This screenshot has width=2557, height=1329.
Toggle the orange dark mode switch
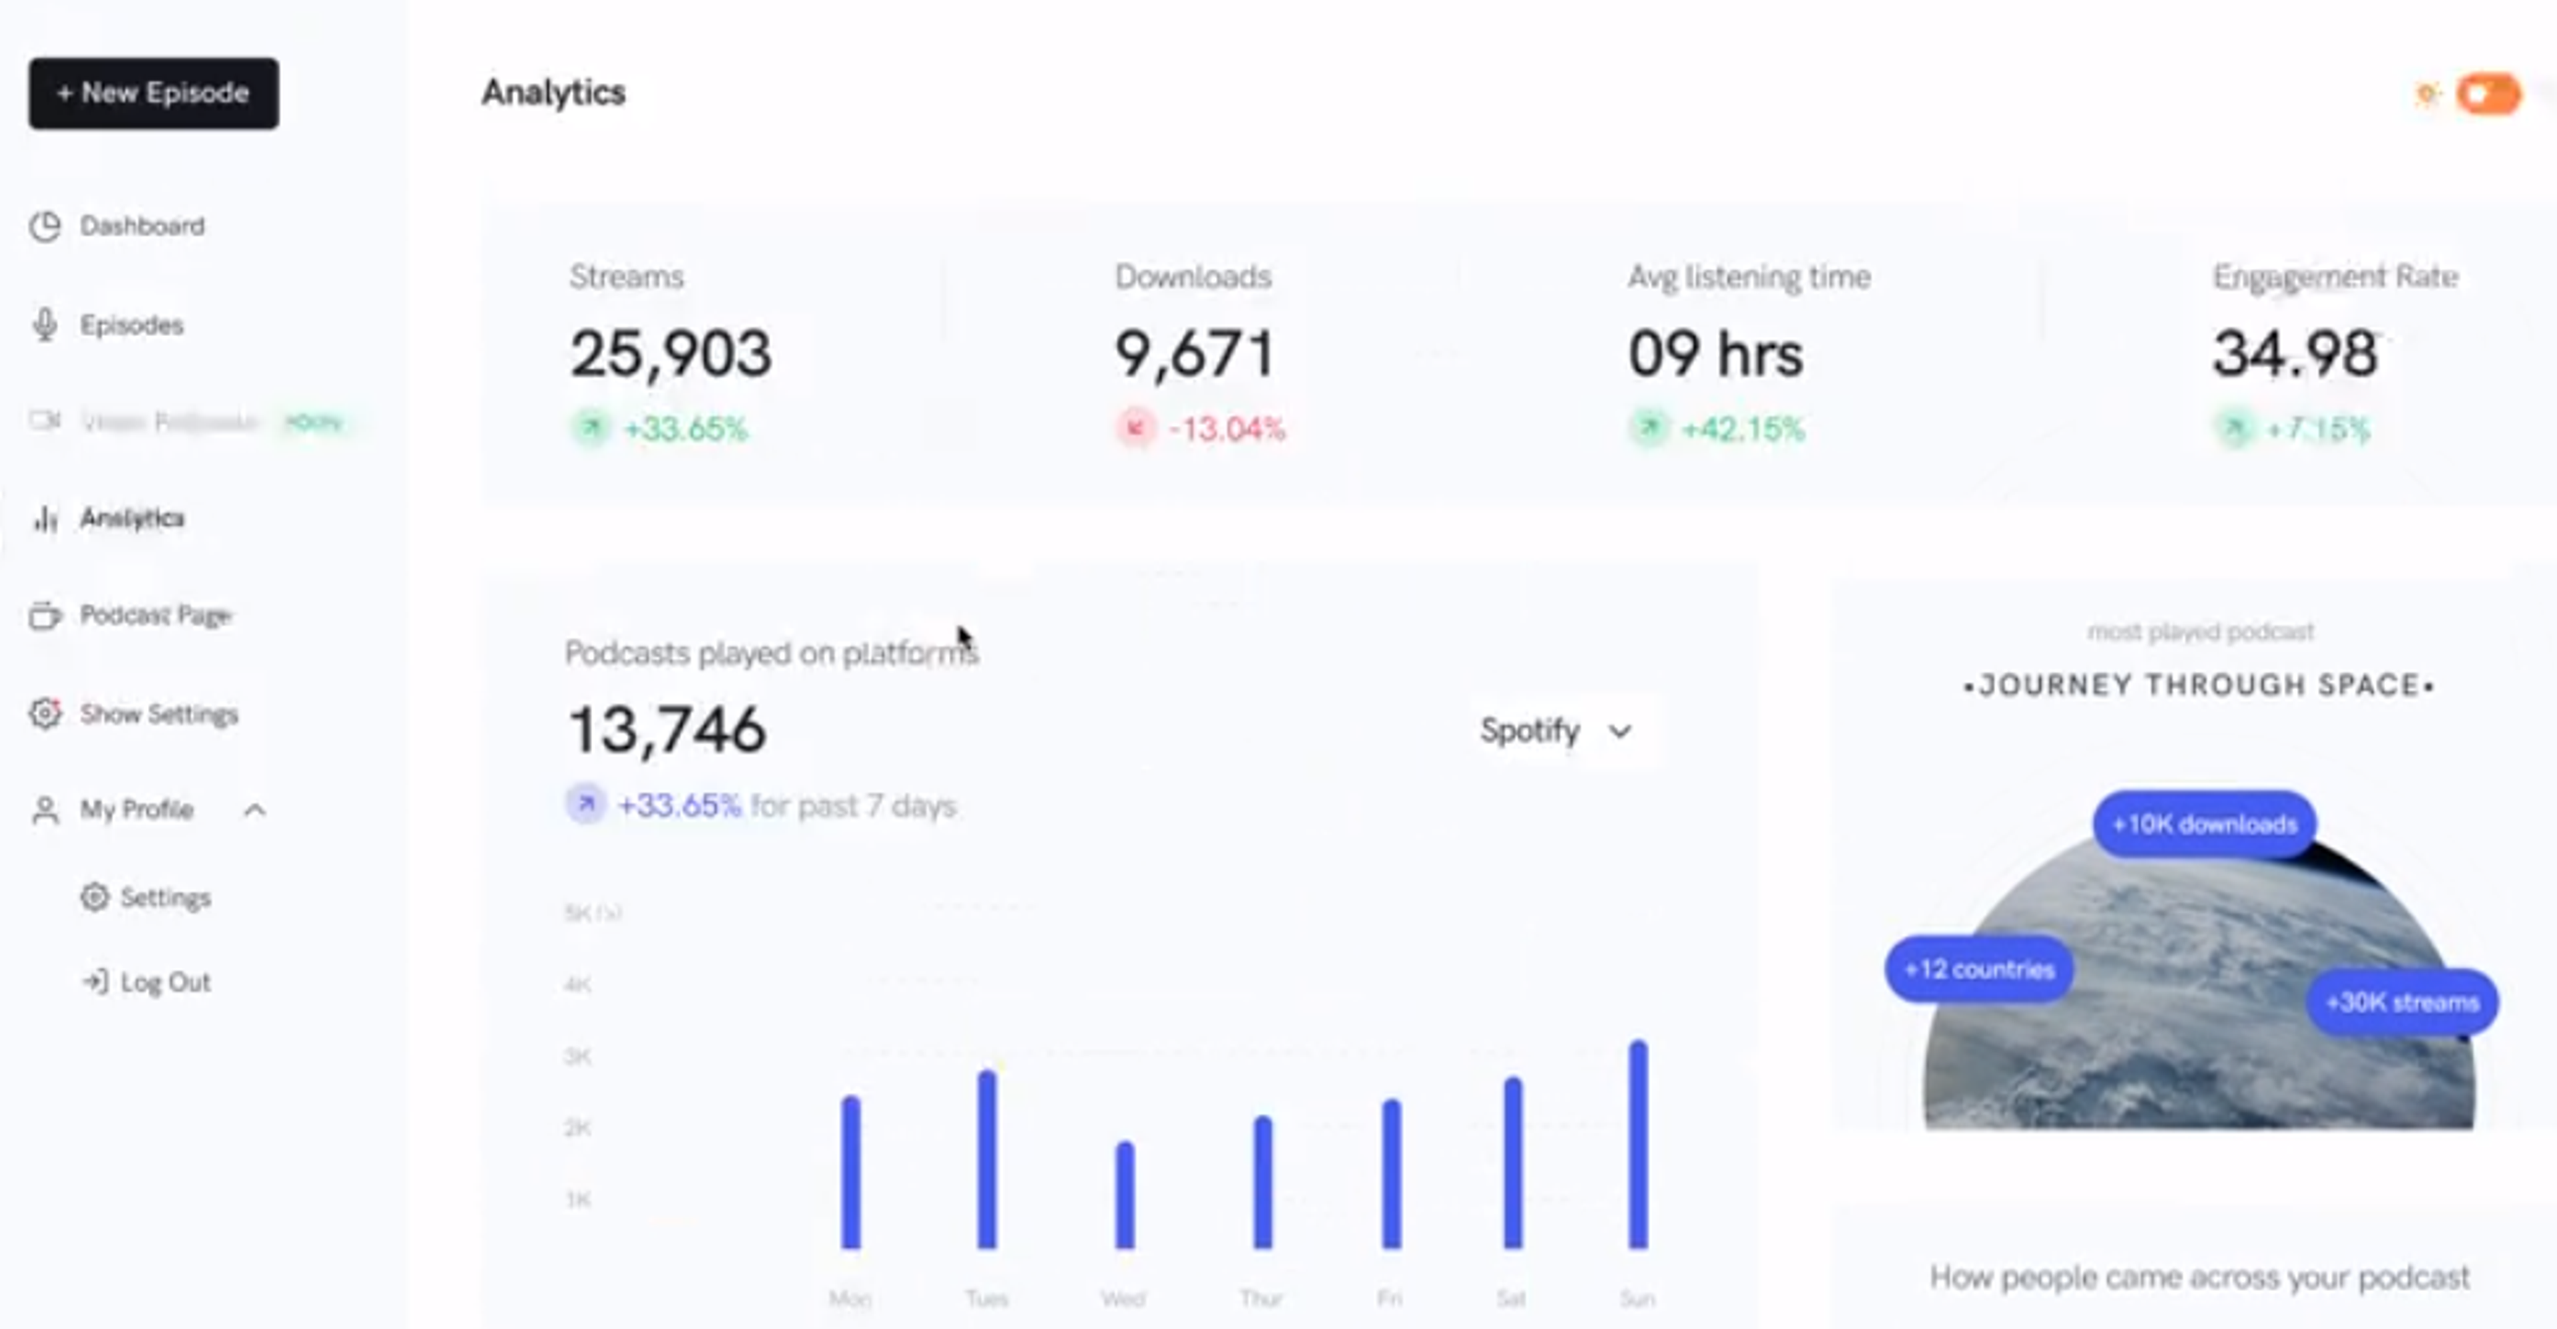coord(2488,95)
